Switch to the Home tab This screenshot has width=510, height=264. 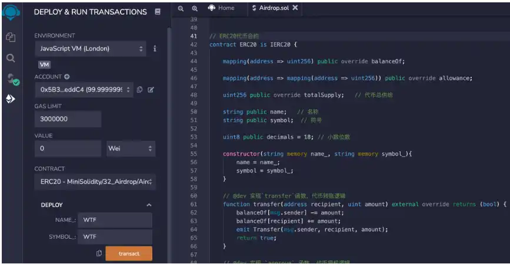click(221, 8)
